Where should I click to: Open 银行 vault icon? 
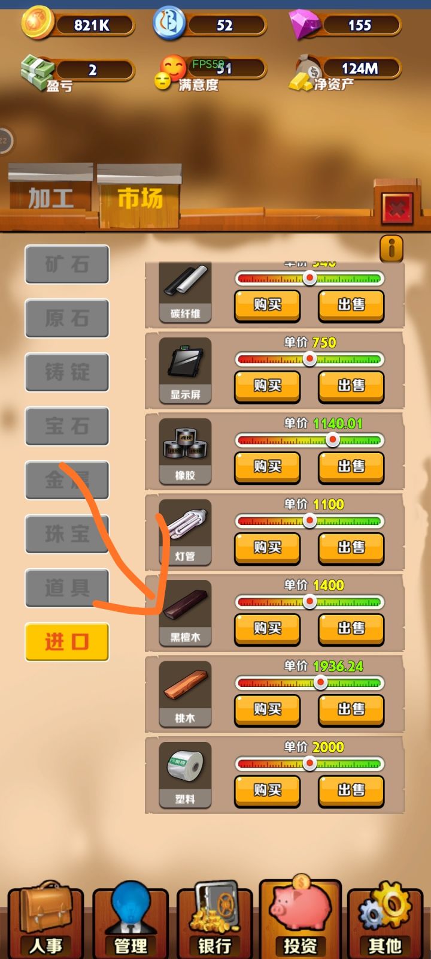[x=214, y=919]
